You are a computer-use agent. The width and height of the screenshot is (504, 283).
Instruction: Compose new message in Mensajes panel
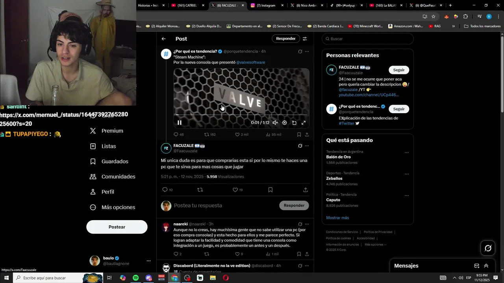[x=477, y=266]
